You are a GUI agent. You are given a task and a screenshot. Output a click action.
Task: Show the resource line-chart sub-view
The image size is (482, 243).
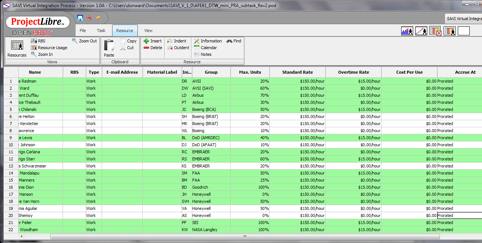pyautogui.click(x=421, y=31)
